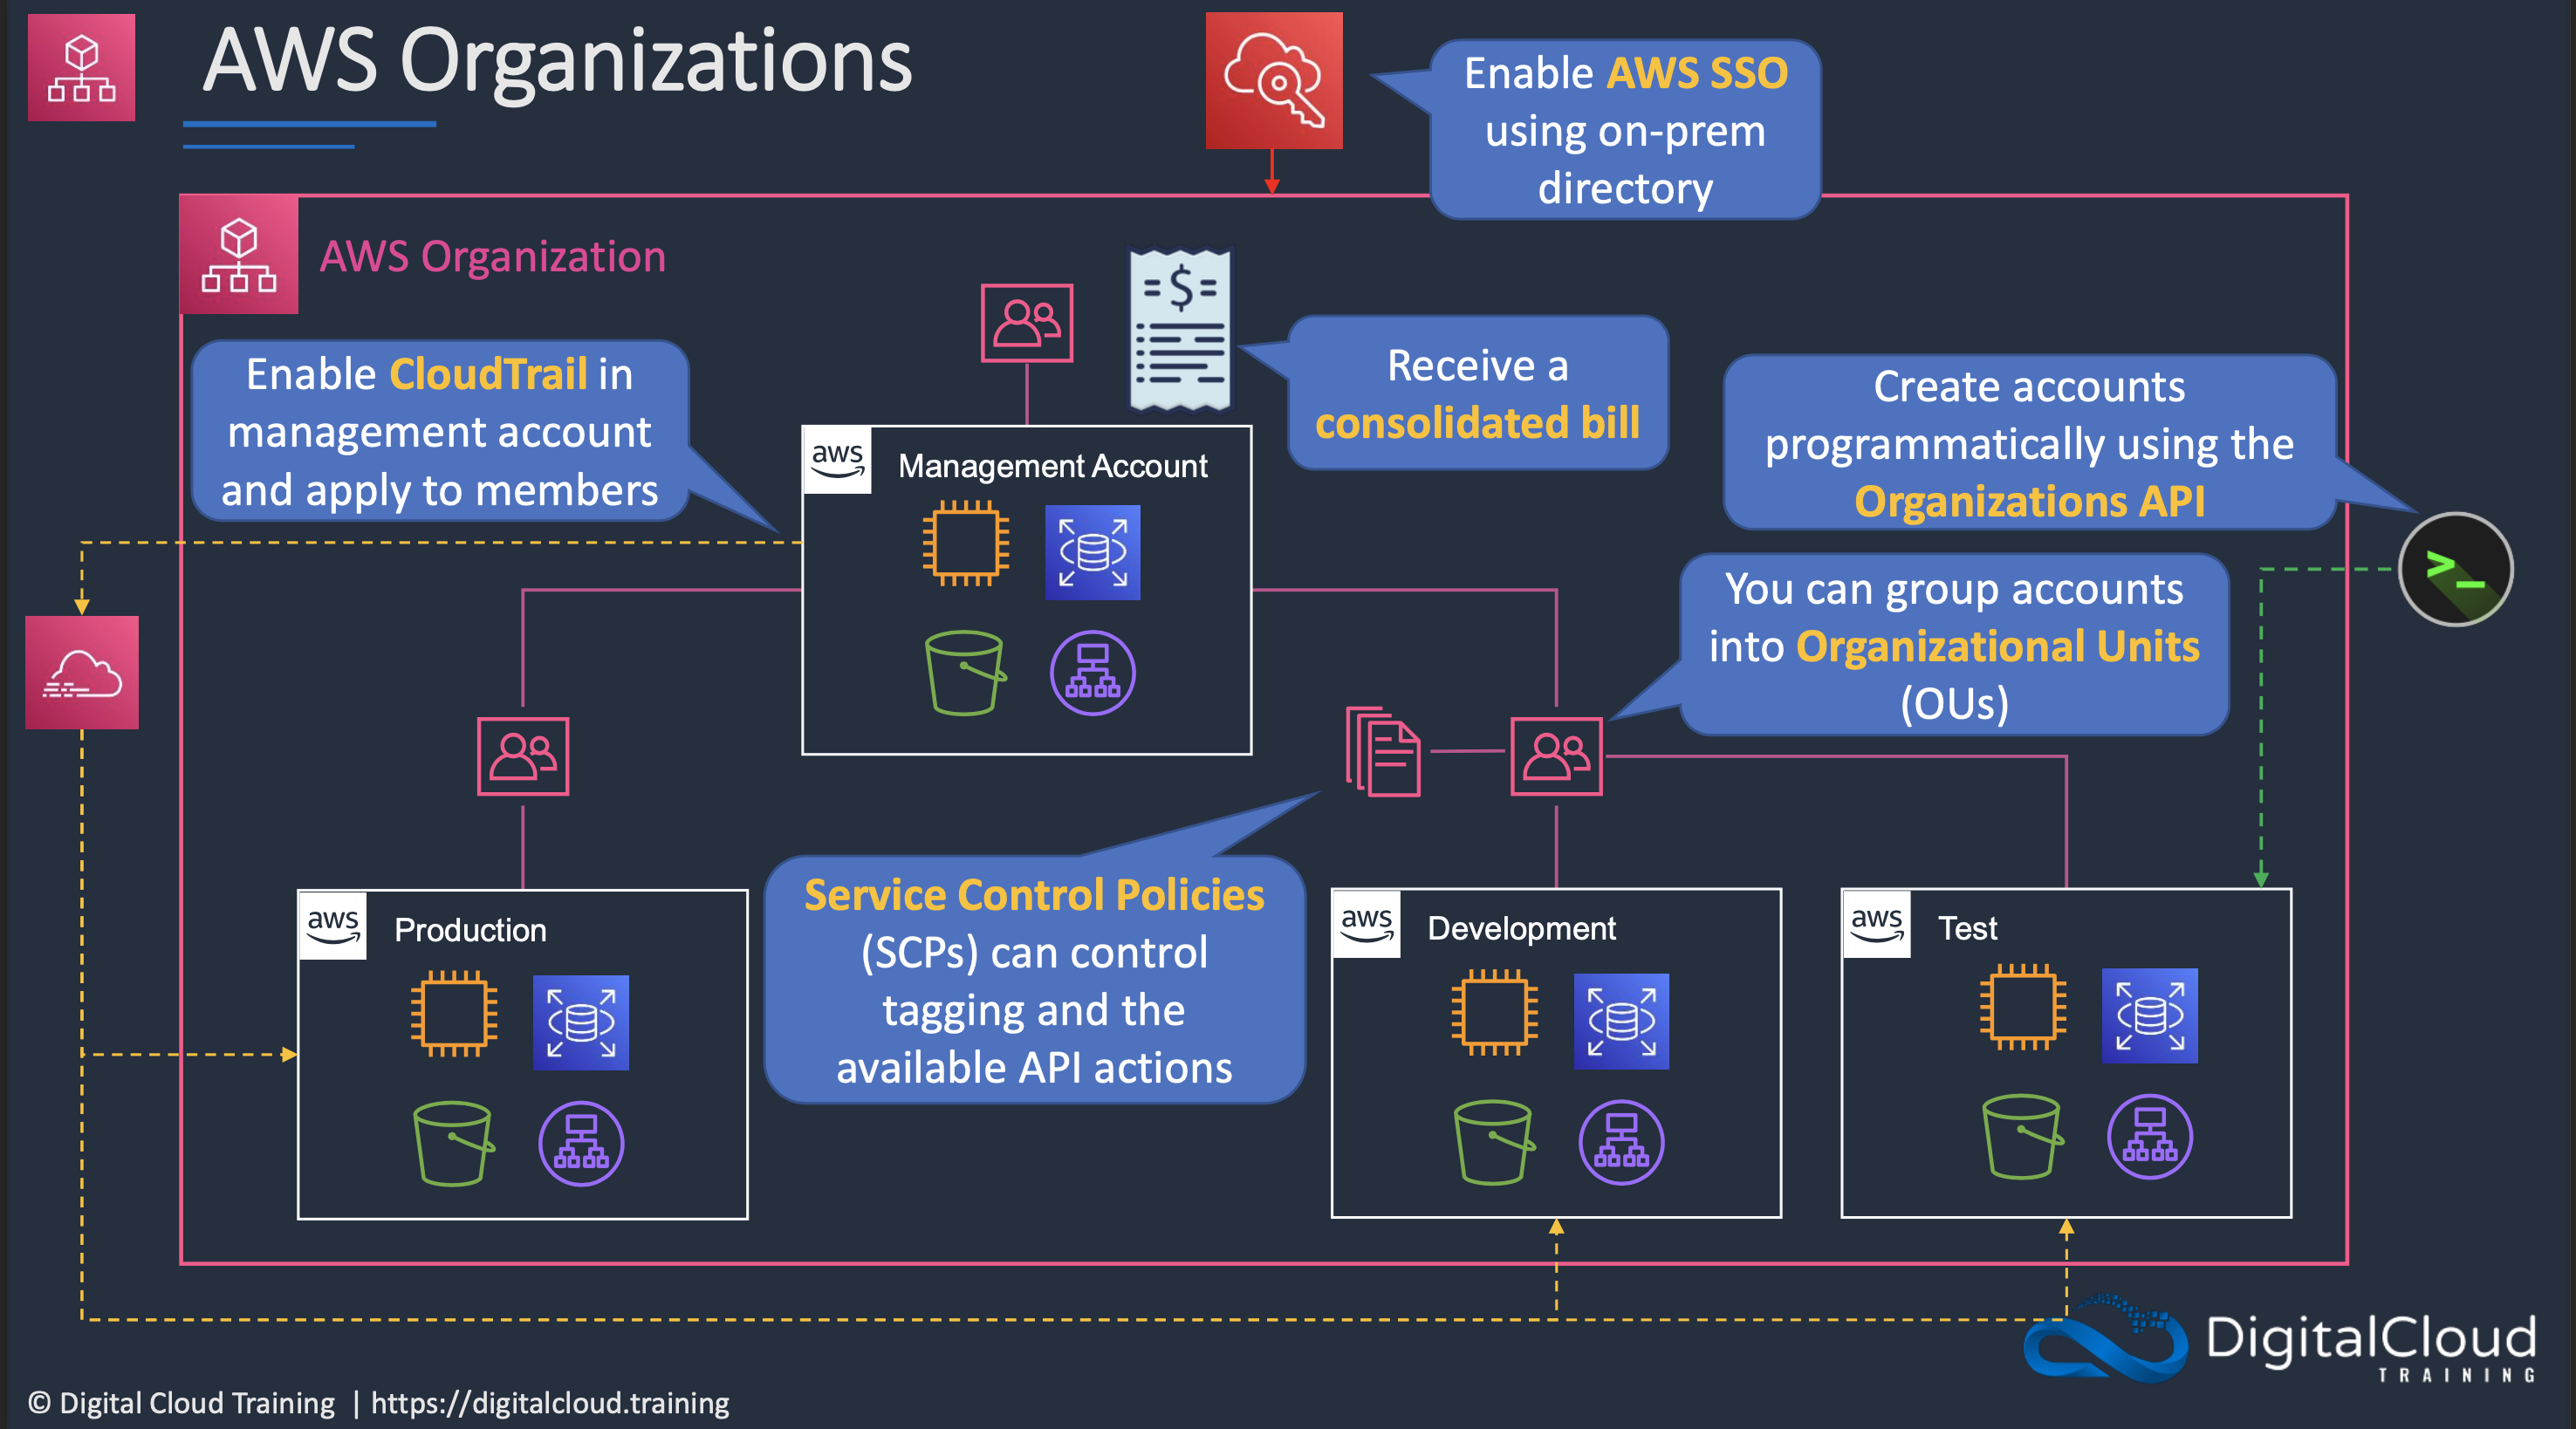Click the load balancer icon in Development
2576x1429 pixels.
[1621, 1142]
